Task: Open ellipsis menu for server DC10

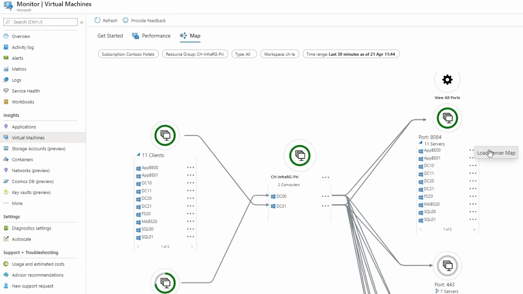Action: 473,166
